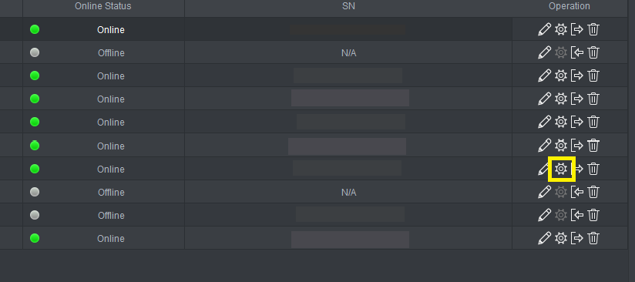The height and width of the screenshot is (282, 635).
Task: Log in the last Offline device with hidden SN
Action: click(x=576, y=215)
